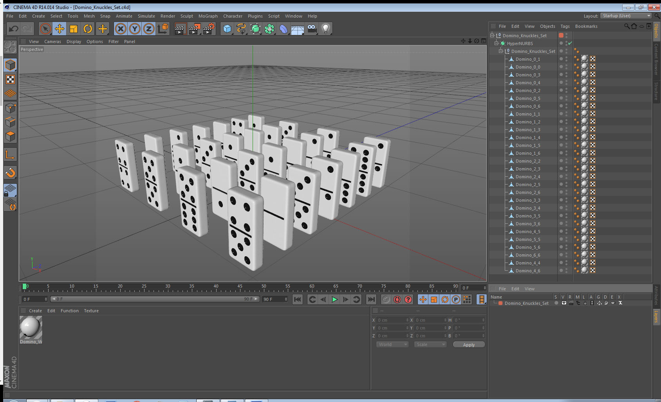Add a Light object
The width and height of the screenshot is (661, 402).
point(326,29)
